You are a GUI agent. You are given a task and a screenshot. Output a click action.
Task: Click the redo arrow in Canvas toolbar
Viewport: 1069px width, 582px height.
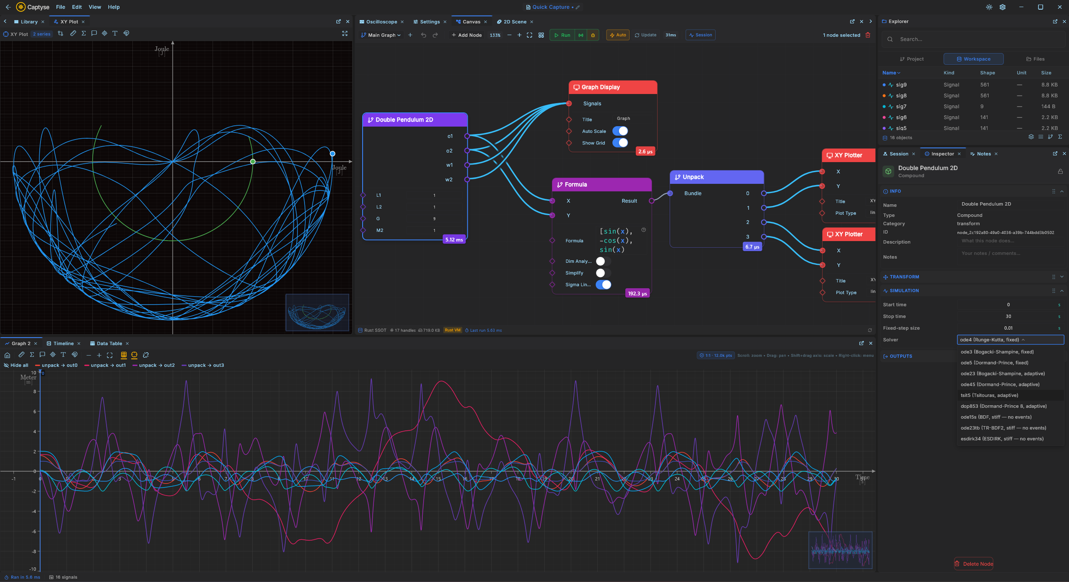point(435,35)
